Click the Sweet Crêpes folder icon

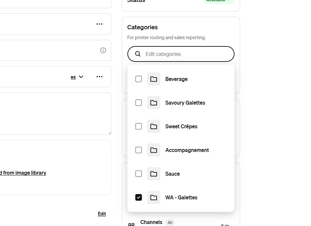[x=153, y=126]
